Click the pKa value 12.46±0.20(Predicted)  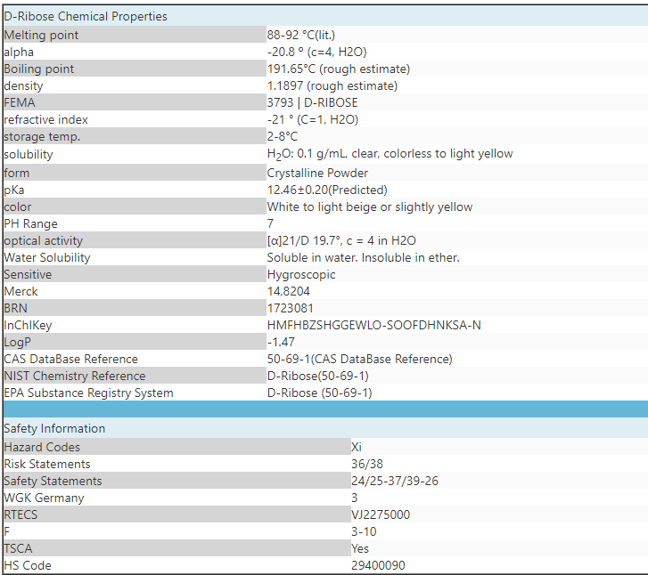click(327, 190)
